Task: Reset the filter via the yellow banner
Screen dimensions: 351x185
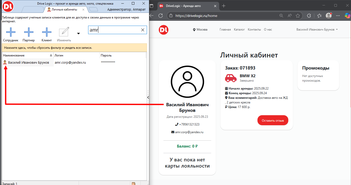Action: tap(75, 48)
